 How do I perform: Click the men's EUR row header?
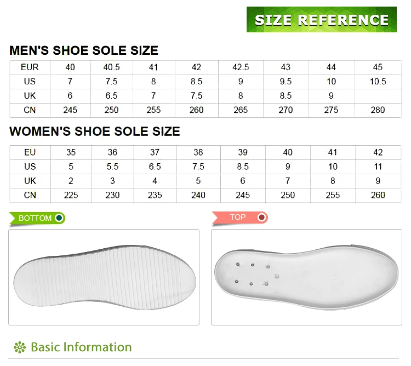[30, 67]
